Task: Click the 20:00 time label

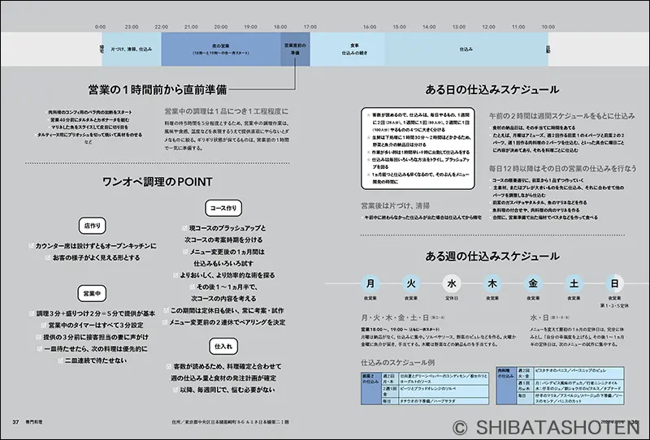Action: 221,27
